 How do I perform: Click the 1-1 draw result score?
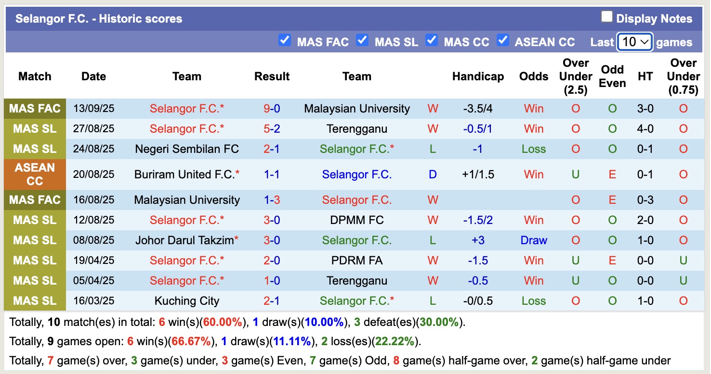272,175
